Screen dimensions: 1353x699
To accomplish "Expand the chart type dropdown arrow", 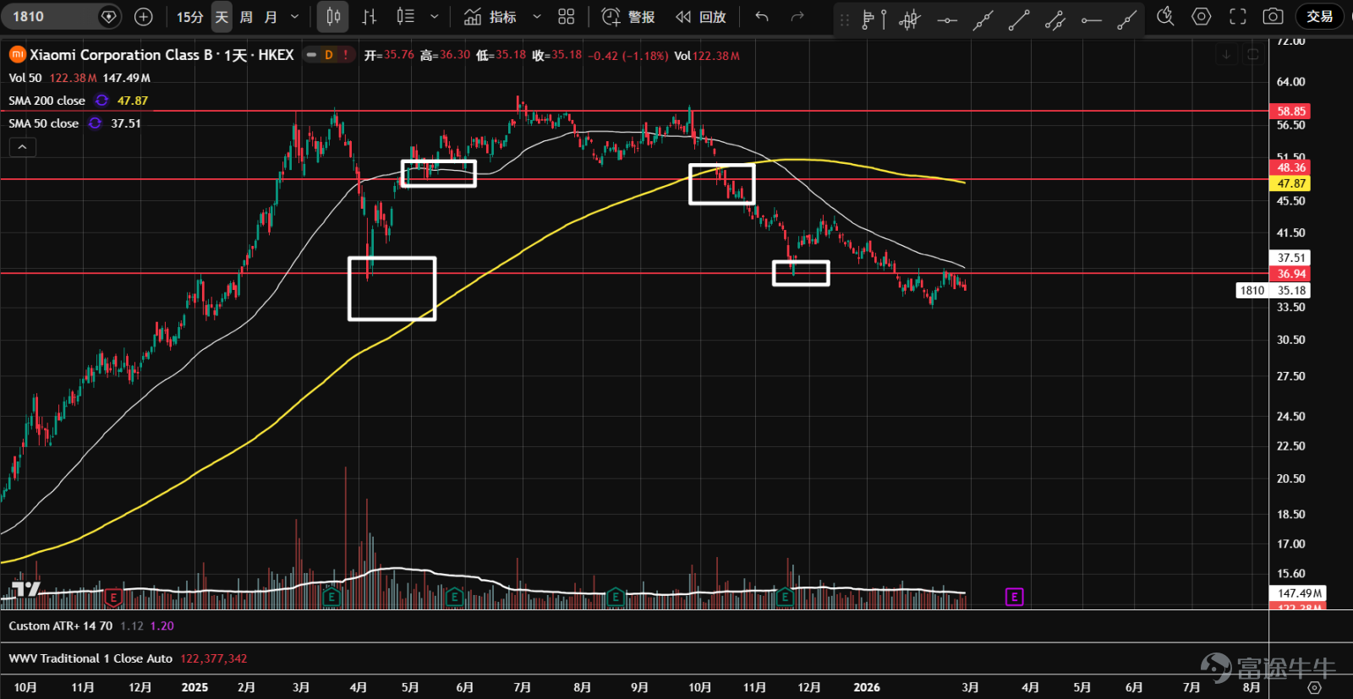I will (435, 17).
